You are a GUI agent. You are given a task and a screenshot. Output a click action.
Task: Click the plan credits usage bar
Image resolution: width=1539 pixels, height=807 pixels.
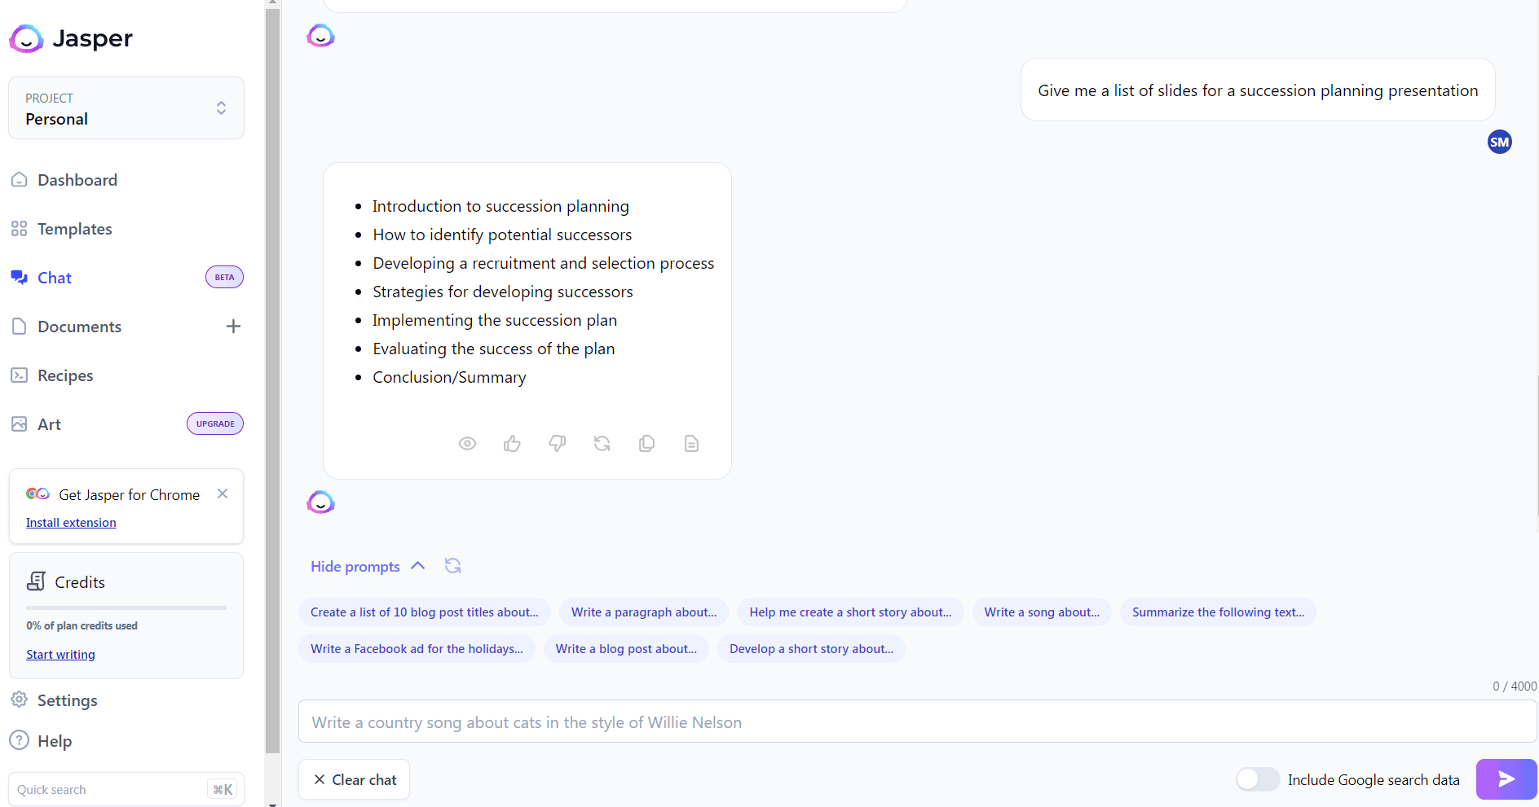click(126, 607)
